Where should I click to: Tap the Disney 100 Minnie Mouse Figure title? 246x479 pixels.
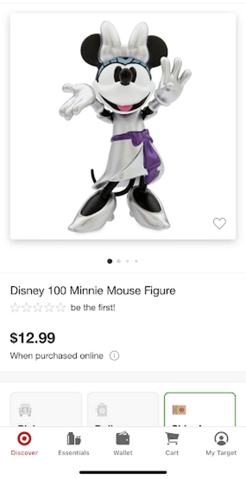click(93, 290)
